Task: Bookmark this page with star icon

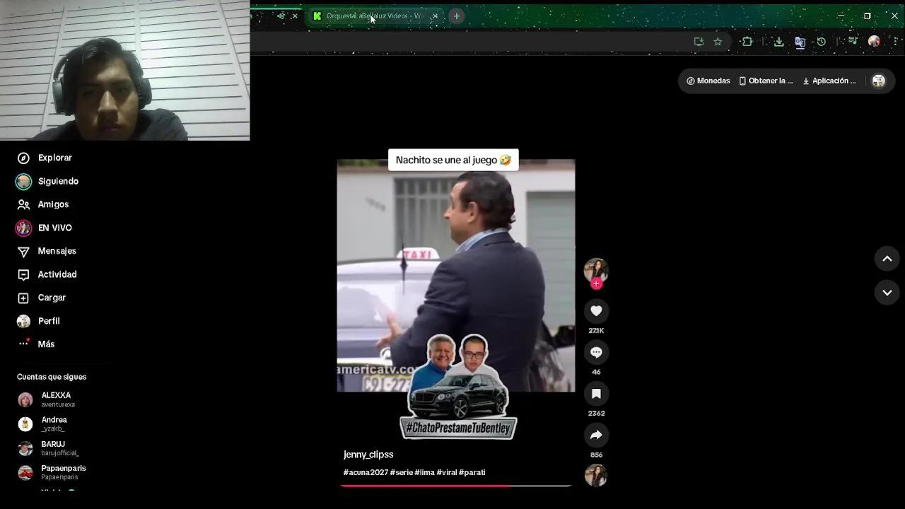Action: (x=718, y=42)
